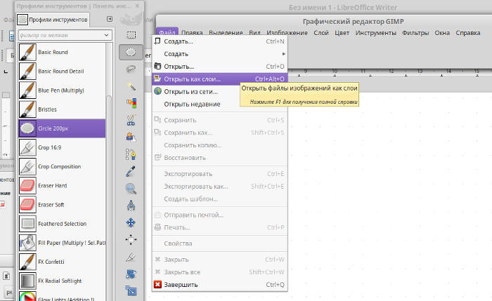
Task: Choose Открыть как слои…
Action: tap(219, 79)
